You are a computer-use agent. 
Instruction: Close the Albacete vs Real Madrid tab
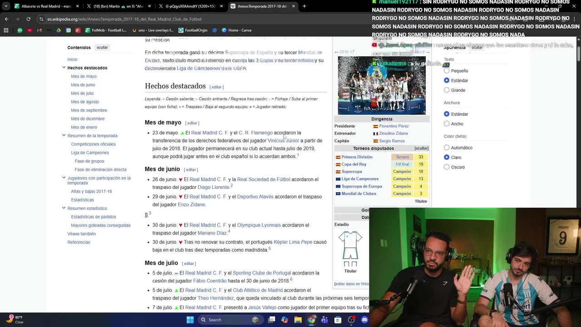click(x=77, y=6)
